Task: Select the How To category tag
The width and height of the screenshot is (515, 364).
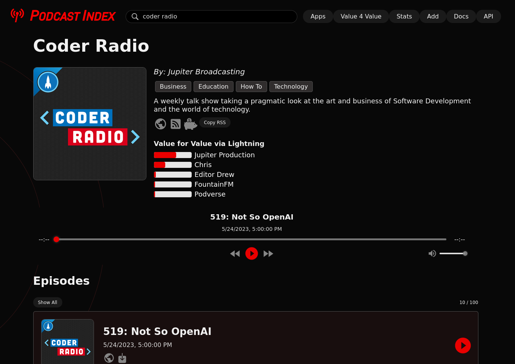Action: pyautogui.click(x=251, y=86)
